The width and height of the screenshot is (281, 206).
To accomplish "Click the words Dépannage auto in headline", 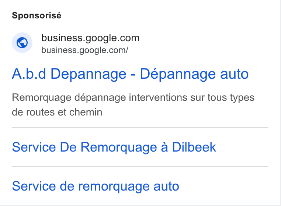I will [194, 74].
